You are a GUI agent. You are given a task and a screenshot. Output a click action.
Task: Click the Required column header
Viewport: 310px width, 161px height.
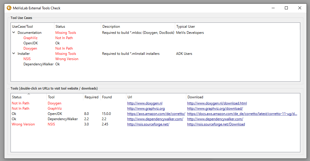click(x=91, y=97)
